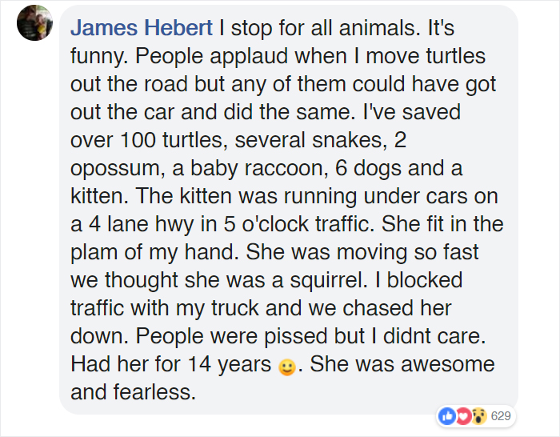Click the opening sentence "I stop for all animals"

317,27
